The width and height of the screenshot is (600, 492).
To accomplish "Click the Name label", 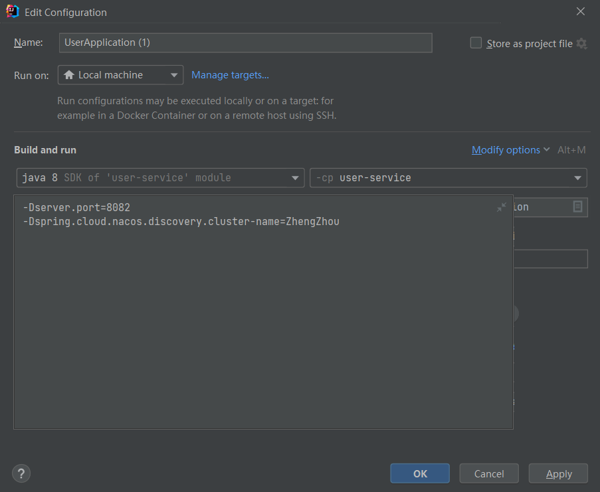I will [29, 42].
